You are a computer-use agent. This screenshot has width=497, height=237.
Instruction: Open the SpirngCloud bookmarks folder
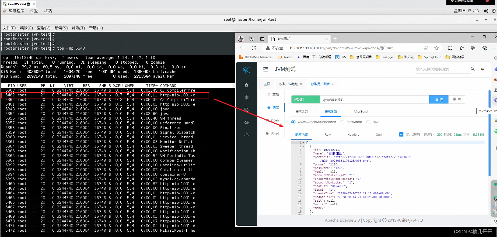430,57
